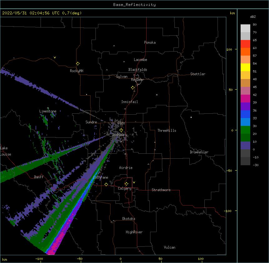Click the Calgary city label
This screenshot has height=263, width=269.
pyautogui.click(x=125, y=188)
